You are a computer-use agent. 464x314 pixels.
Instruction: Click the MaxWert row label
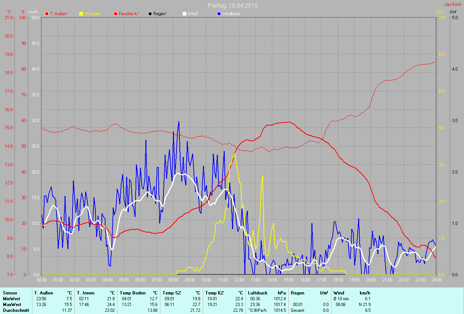[x=11, y=305]
